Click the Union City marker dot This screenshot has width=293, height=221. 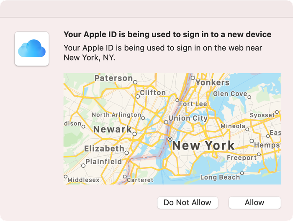click(166, 122)
